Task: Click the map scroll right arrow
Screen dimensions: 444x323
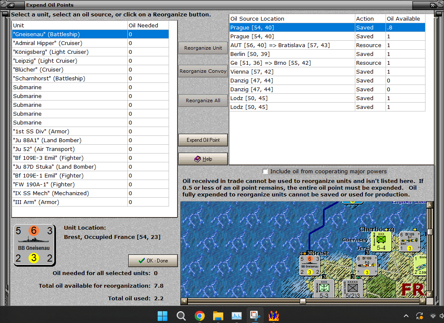Action: (x=423, y=301)
